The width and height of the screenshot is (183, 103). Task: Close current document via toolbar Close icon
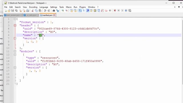point(20,11)
